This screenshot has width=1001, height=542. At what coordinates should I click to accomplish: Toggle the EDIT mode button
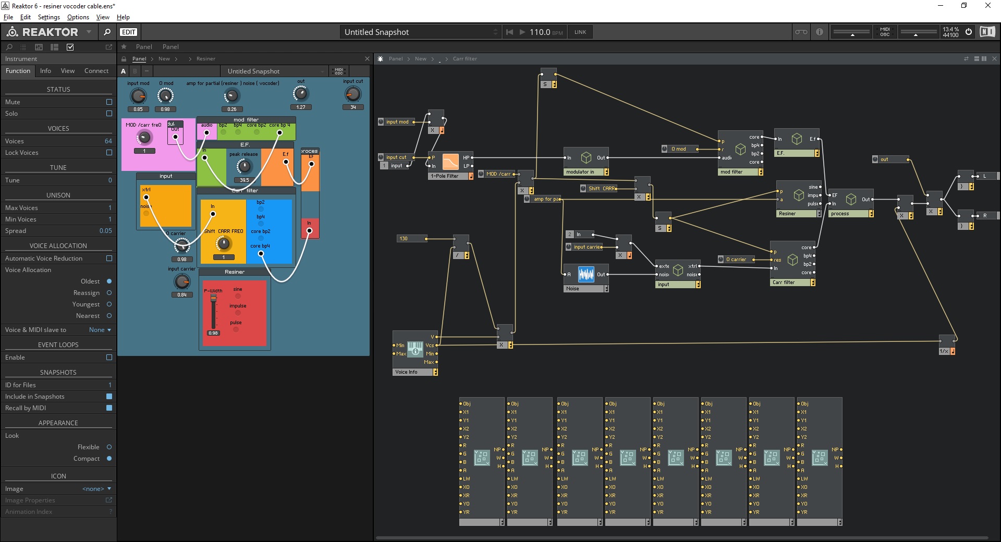(x=128, y=32)
